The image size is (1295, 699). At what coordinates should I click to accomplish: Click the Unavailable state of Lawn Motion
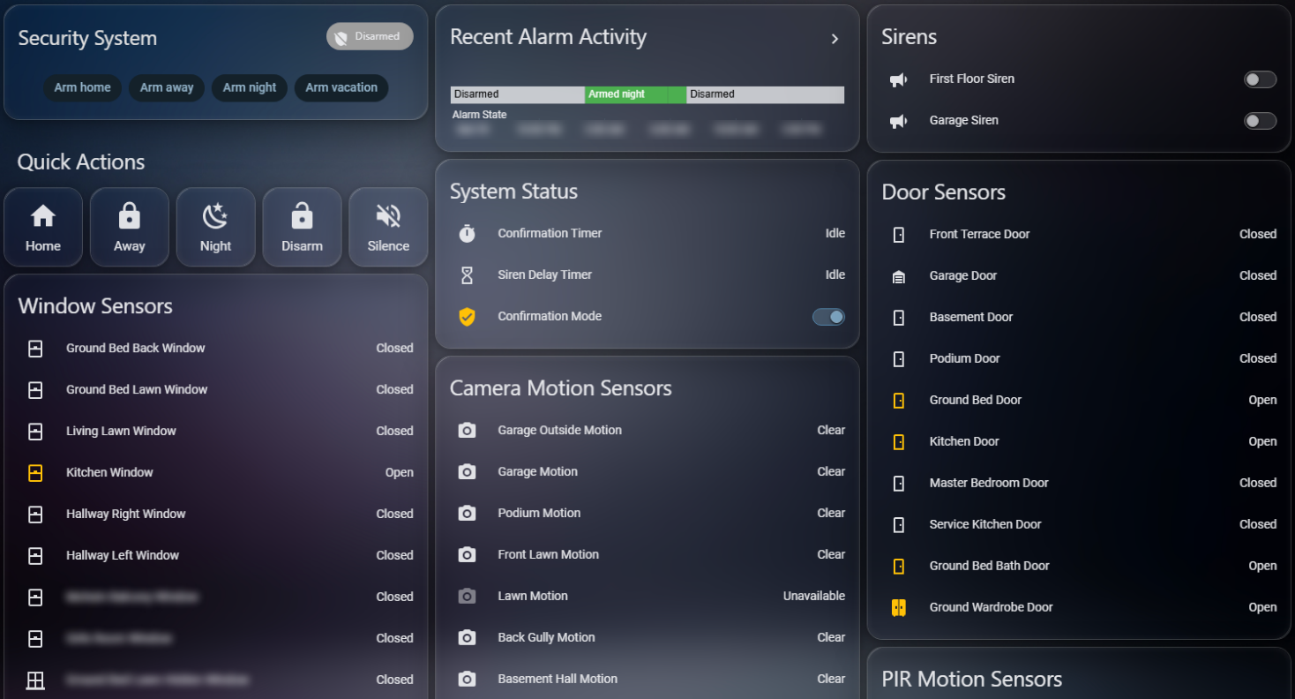[814, 597]
